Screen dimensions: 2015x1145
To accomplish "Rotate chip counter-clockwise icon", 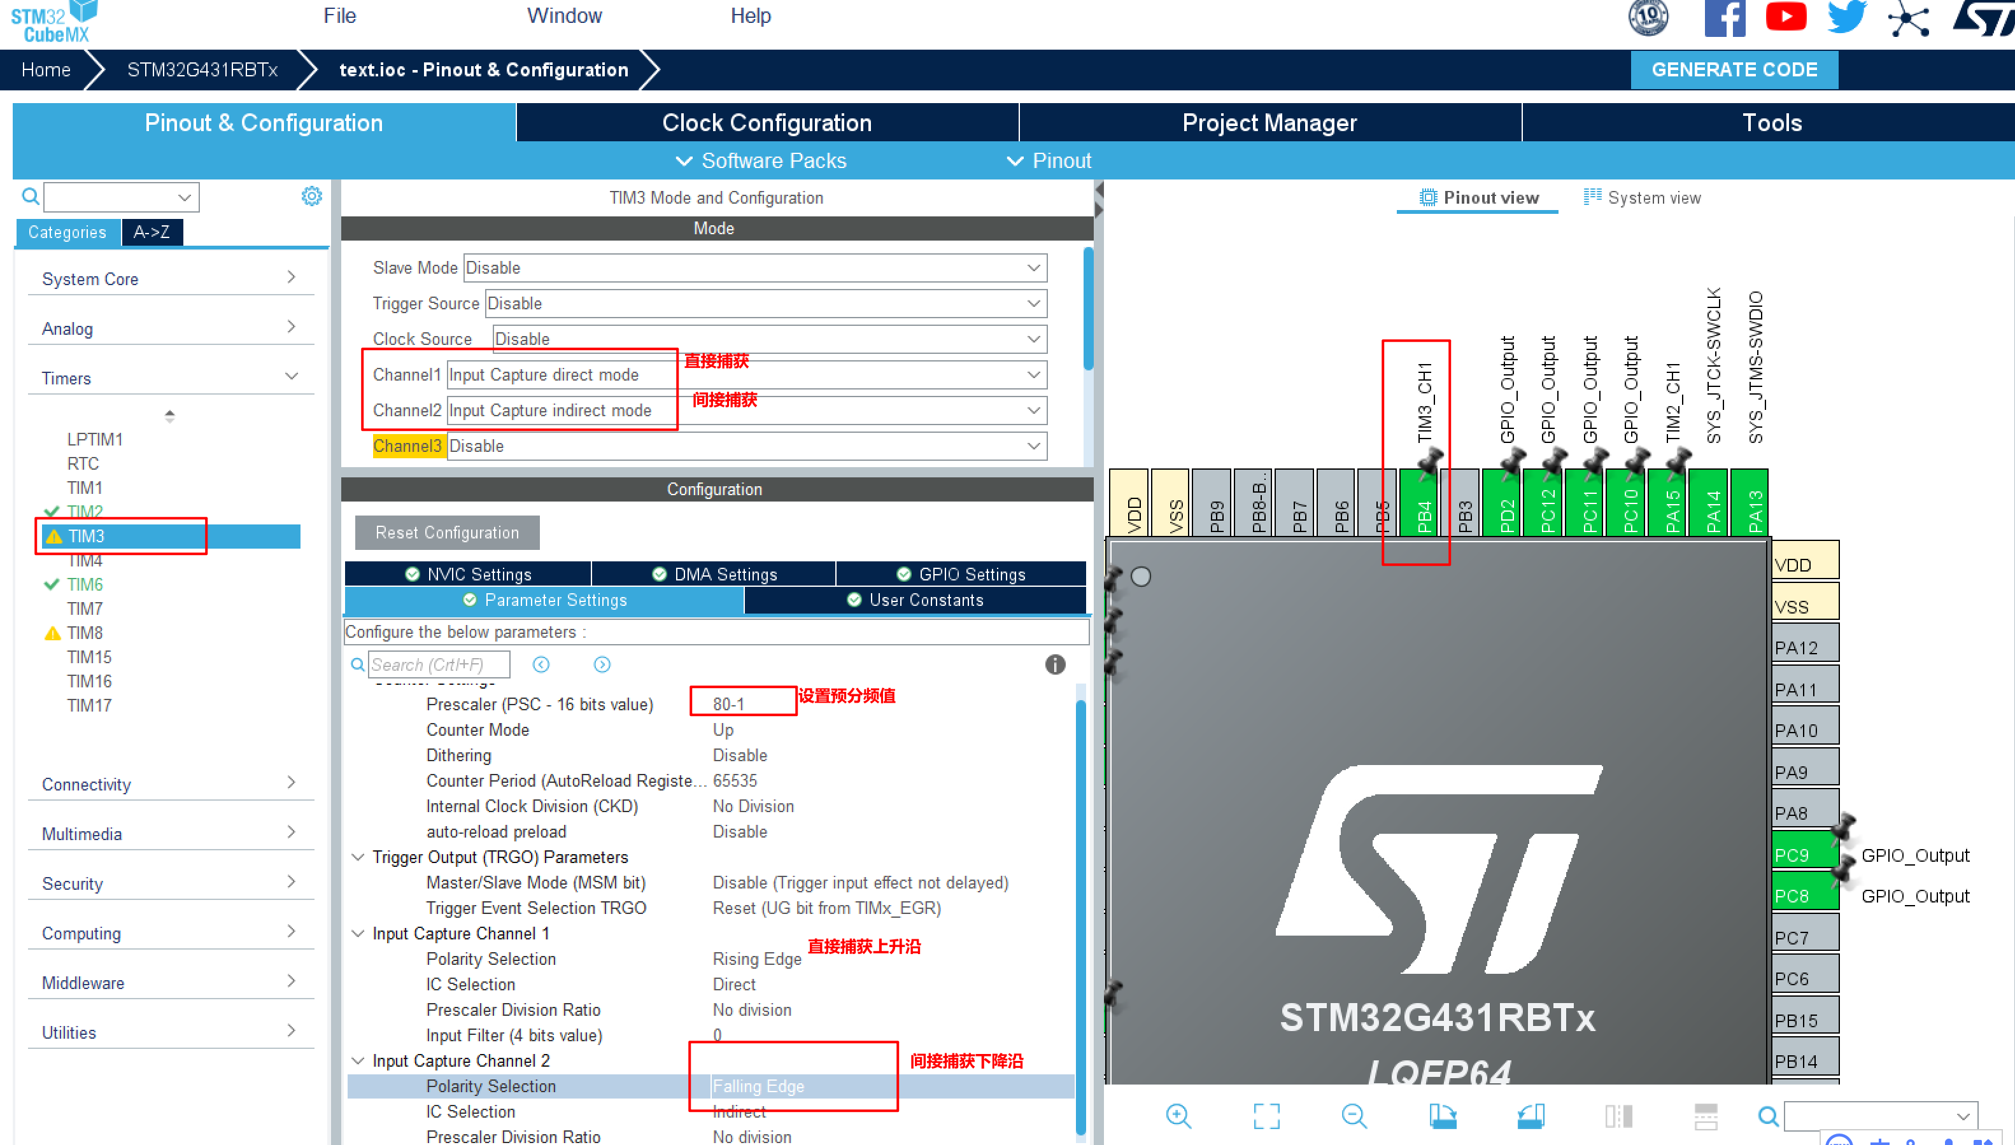I will click(x=1531, y=1115).
